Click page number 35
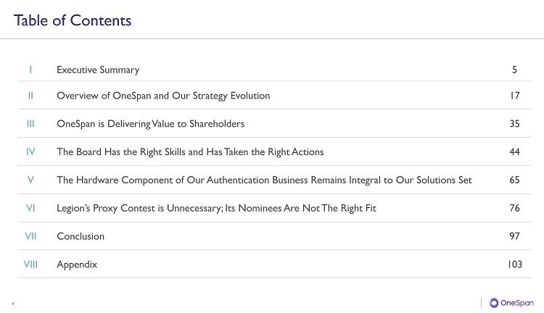Screen dimensions: 544x313 [514, 124]
